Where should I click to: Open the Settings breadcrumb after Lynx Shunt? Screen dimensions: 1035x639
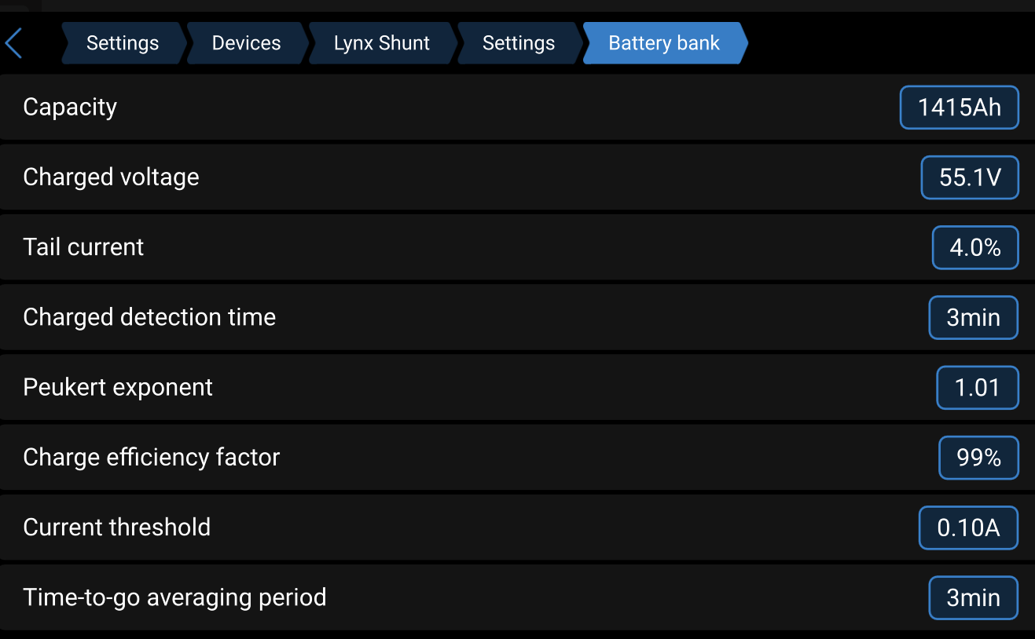518,43
